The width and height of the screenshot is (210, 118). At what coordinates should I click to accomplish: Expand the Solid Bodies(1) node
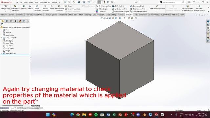click(1, 38)
